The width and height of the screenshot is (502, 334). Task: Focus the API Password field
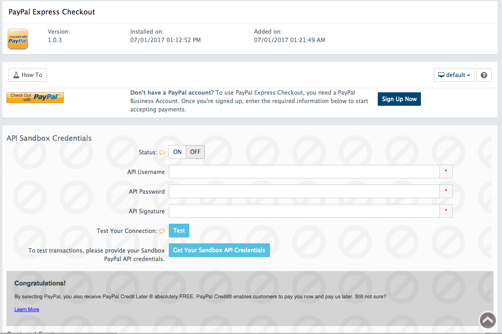coord(304,191)
